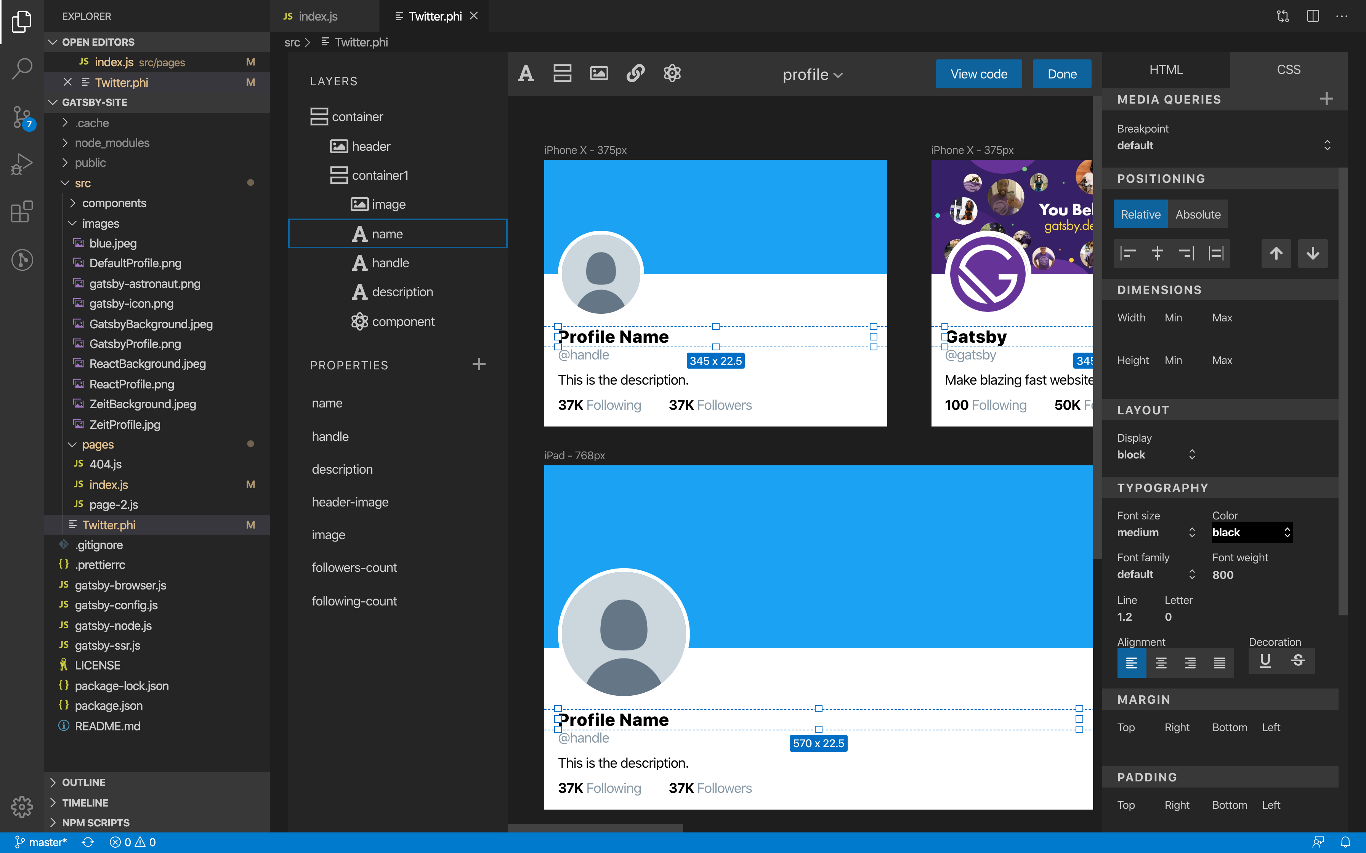This screenshot has height=853, width=1366.
Task: Click the align left positioning icon
Action: 1128,253
